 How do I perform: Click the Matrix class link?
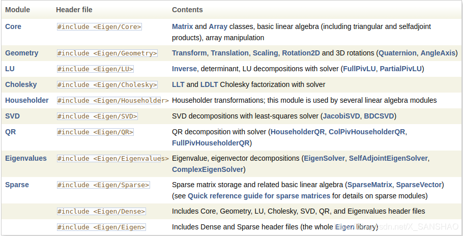pos(183,26)
